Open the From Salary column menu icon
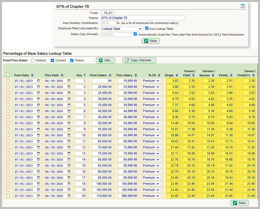The image size is (260, 209). (110, 75)
